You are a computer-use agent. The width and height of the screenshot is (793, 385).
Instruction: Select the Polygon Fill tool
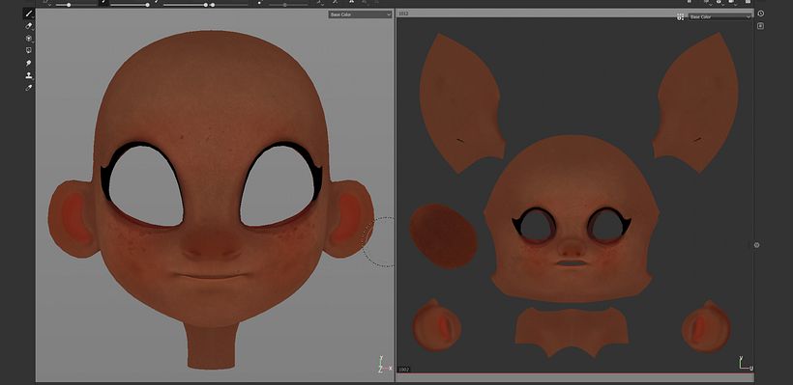29,50
